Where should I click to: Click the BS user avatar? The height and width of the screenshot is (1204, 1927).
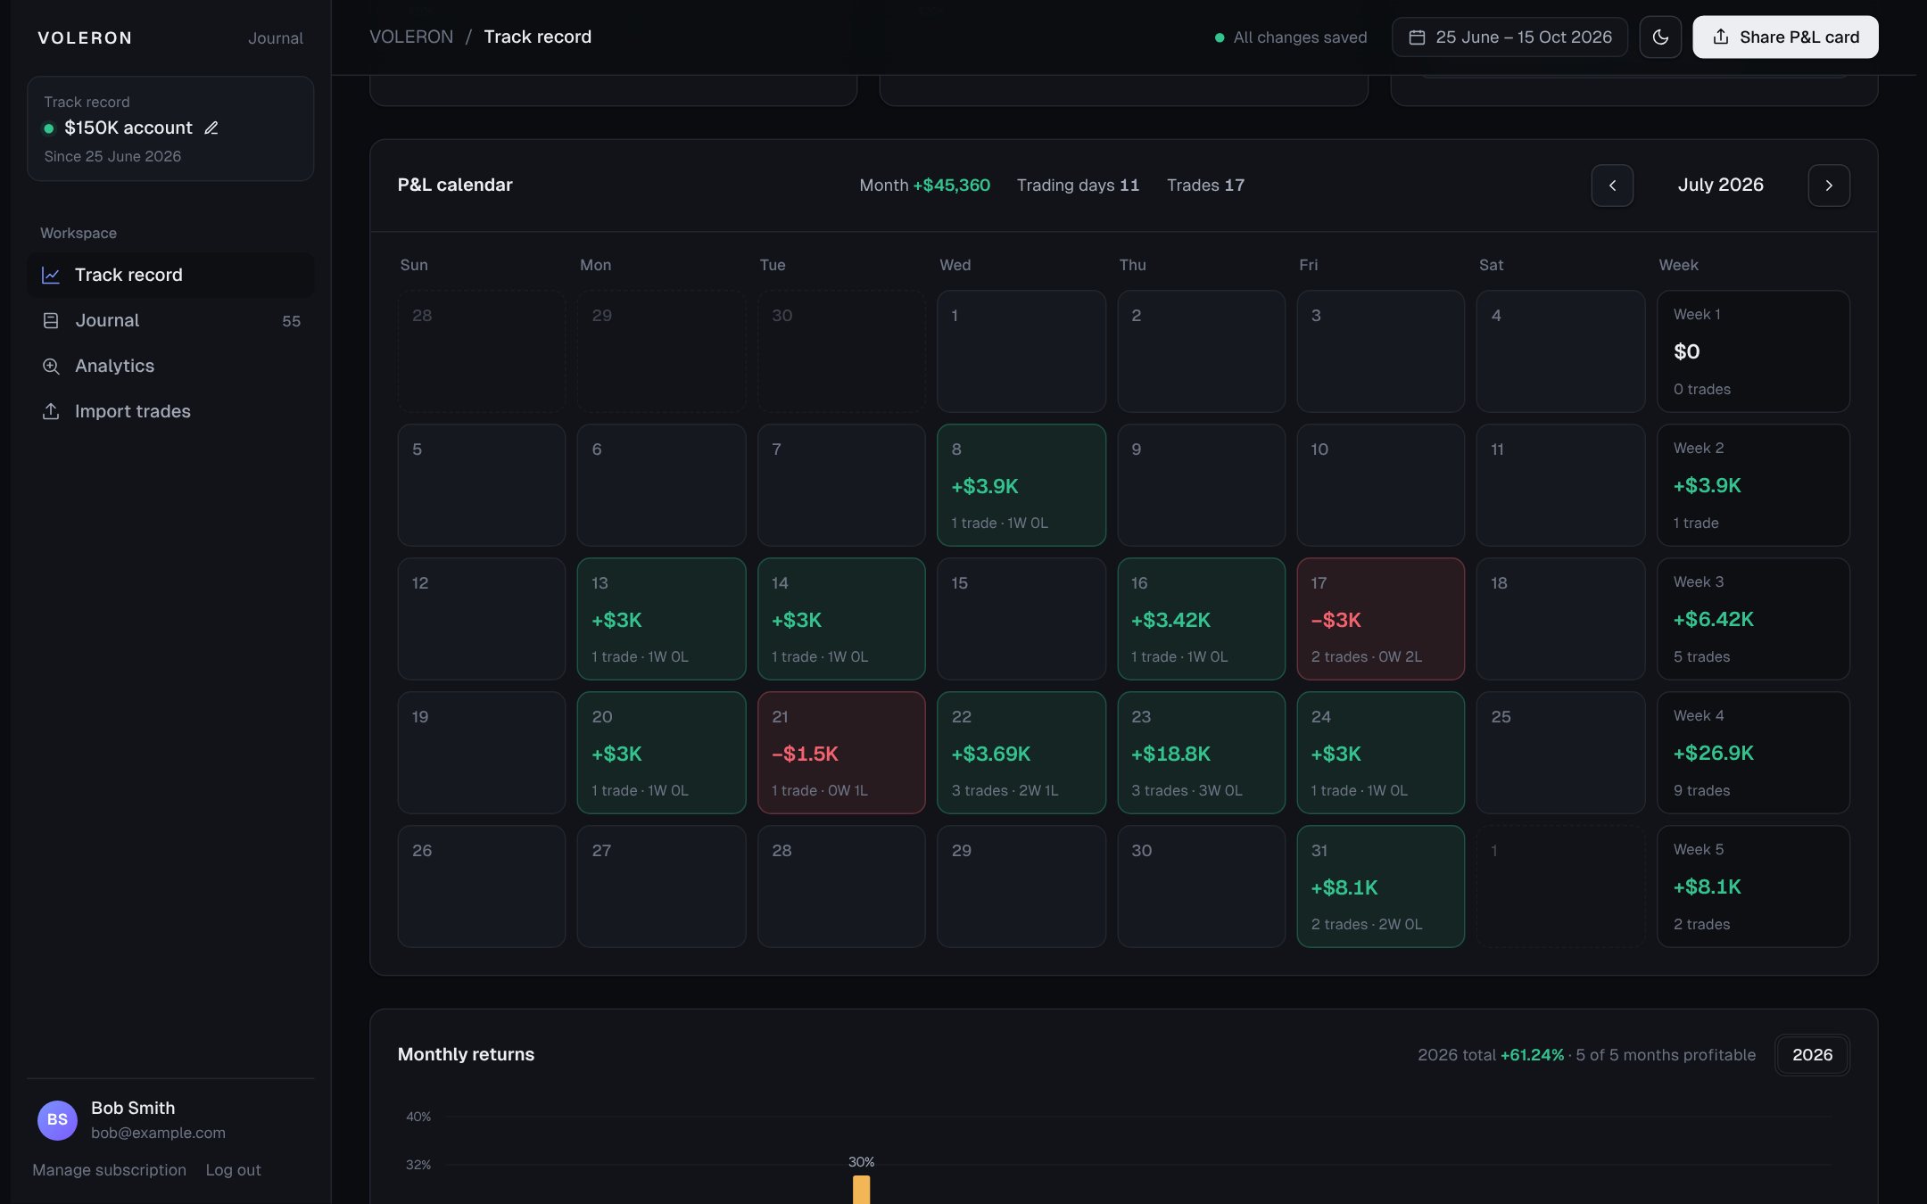(x=57, y=1119)
